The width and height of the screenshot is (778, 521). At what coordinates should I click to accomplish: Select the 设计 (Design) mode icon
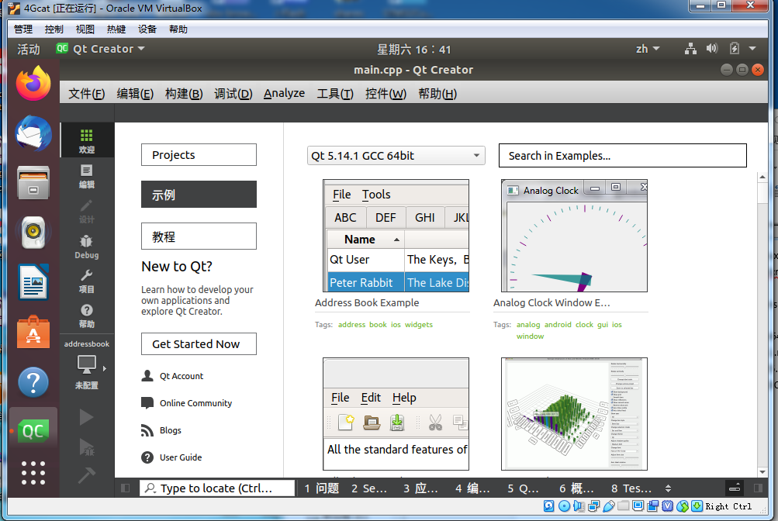[86, 212]
